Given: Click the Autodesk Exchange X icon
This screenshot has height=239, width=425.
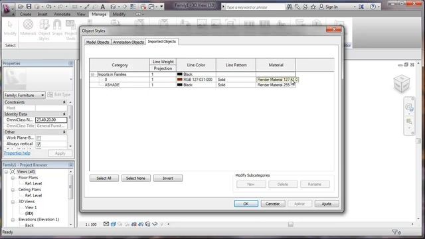Looking at the screenshot, I should tap(361, 7).
